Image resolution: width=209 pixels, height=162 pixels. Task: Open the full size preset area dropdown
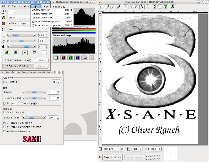coord(113,149)
